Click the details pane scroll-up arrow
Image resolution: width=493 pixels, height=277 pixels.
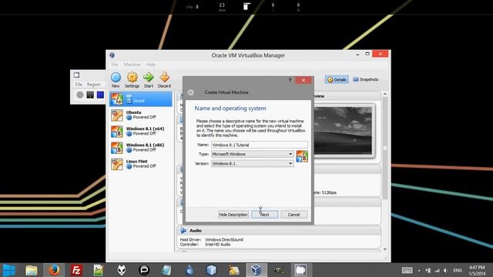tap(385, 94)
